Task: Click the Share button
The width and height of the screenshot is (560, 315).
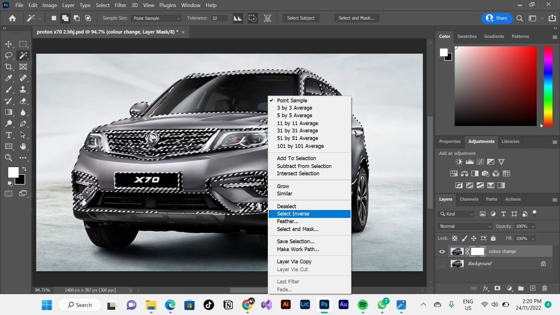Action: pos(497,18)
